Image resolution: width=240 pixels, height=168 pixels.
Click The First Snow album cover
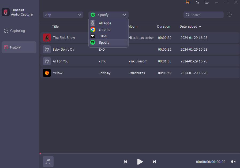tap(47, 38)
